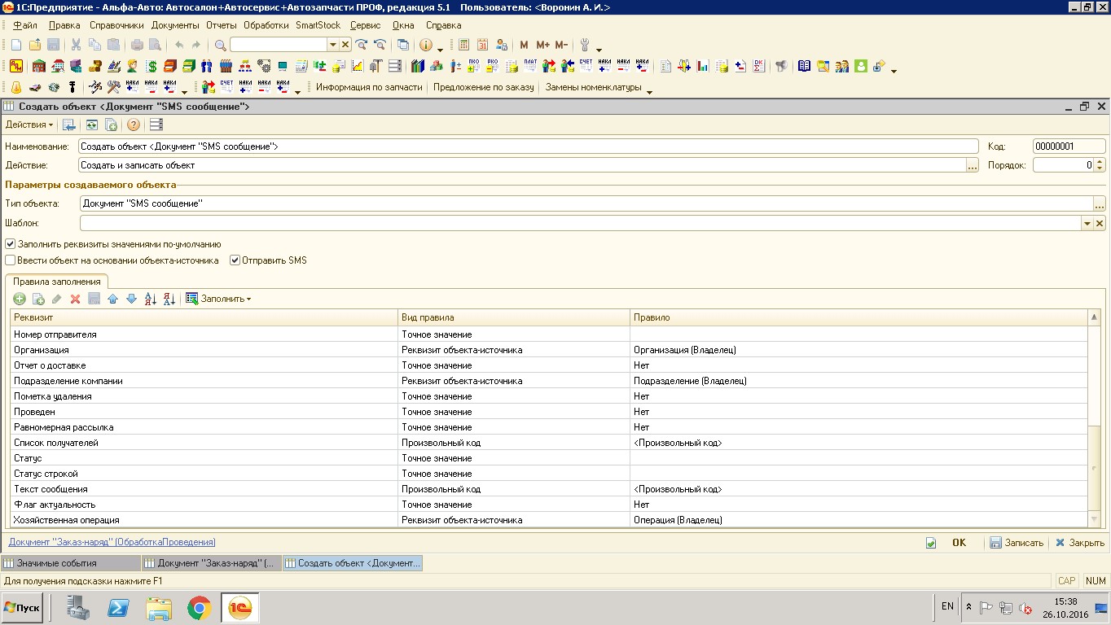The image size is (1111, 625).
Task: Click the 'Закрыть' button
Action: [x=1080, y=543]
